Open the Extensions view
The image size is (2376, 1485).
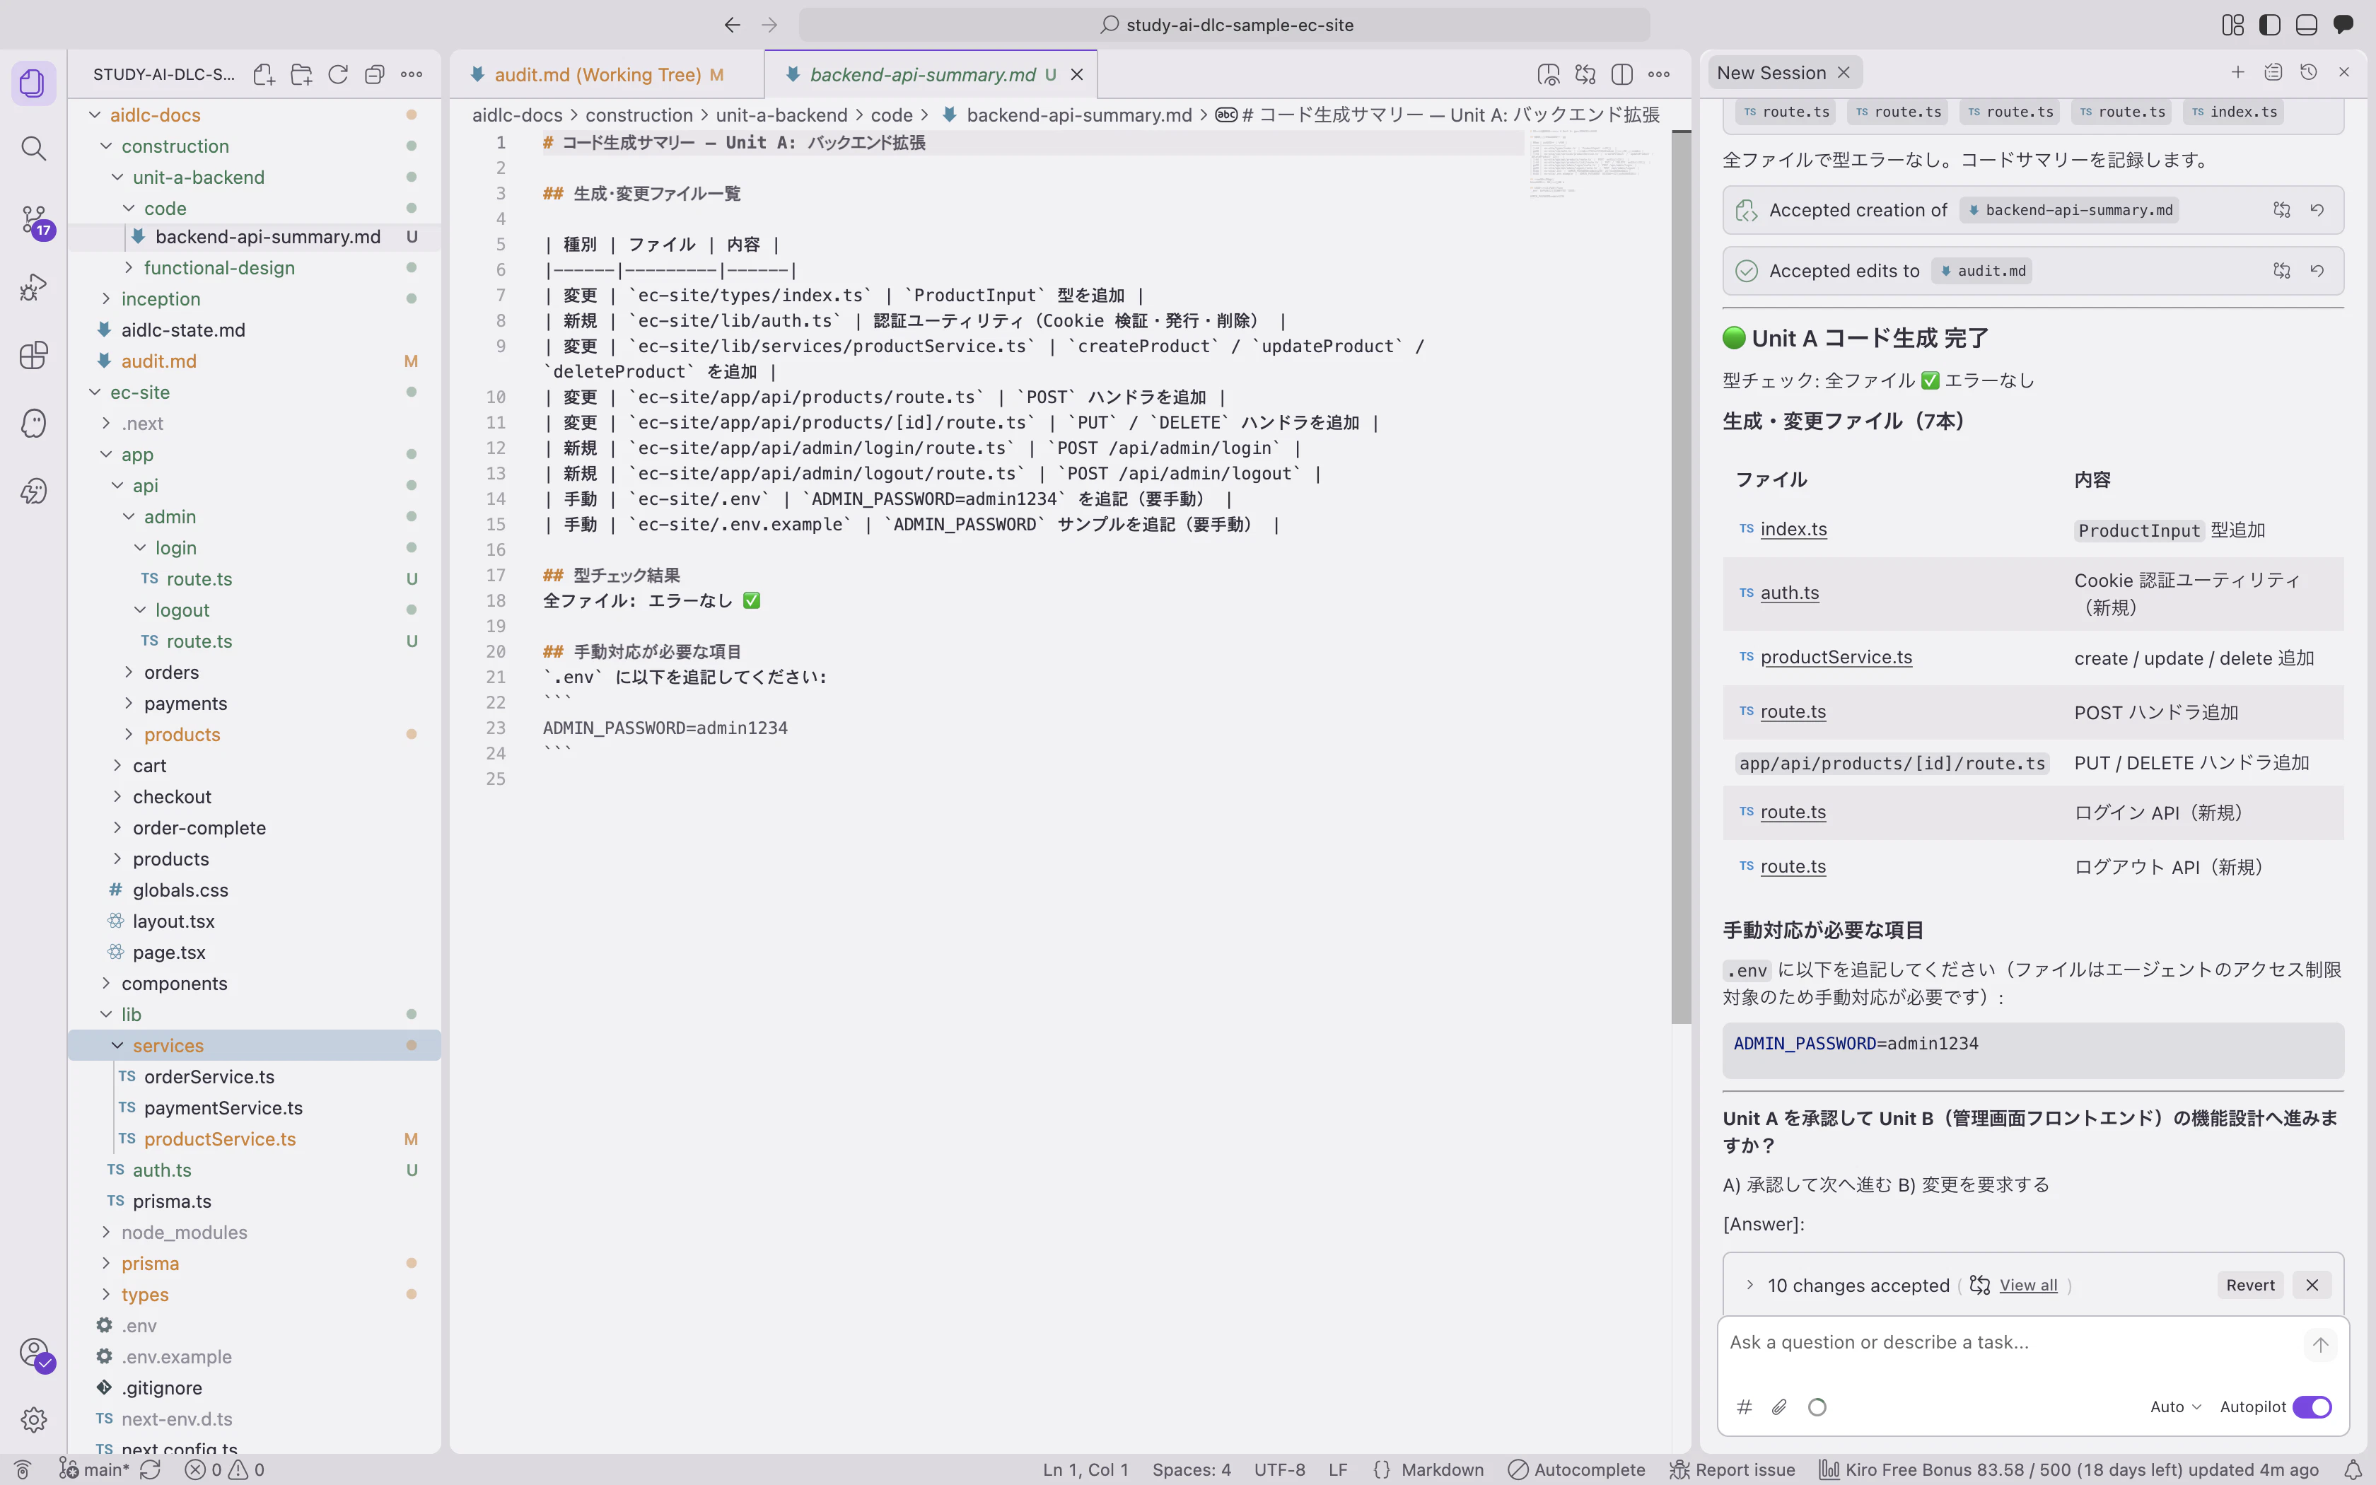coord(33,354)
